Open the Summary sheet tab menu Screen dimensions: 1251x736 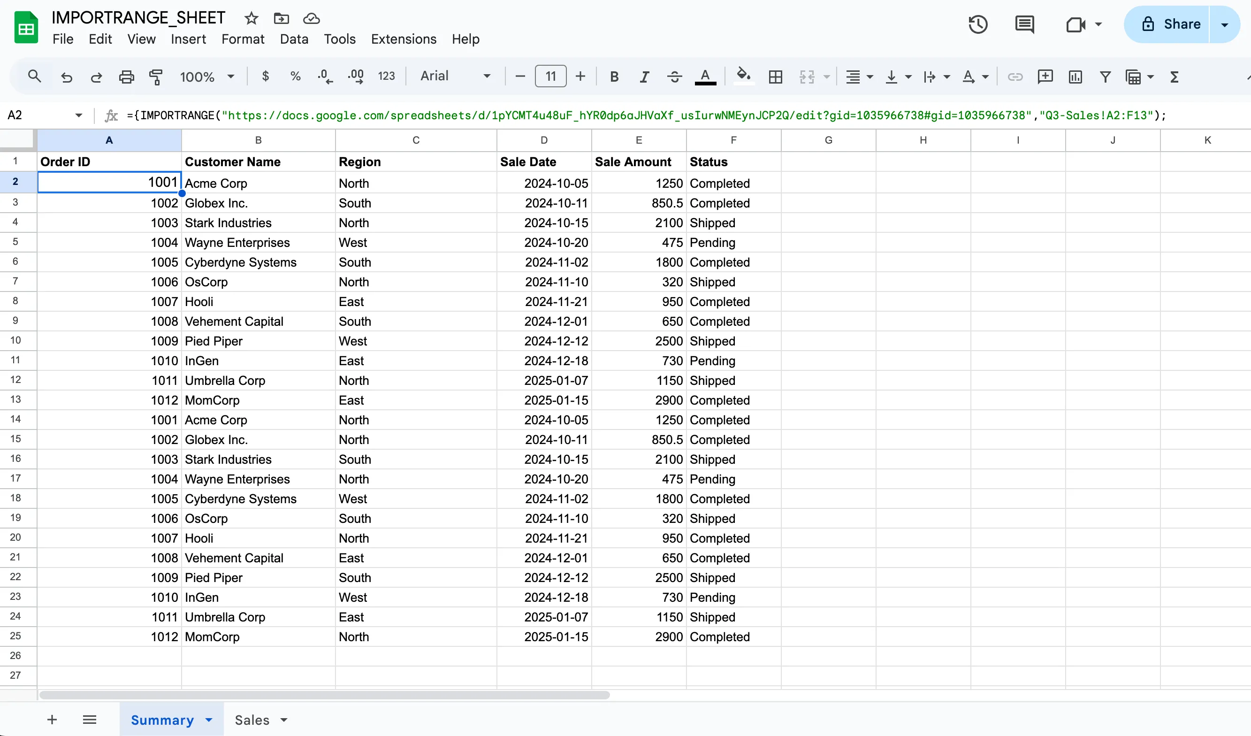pos(208,720)
